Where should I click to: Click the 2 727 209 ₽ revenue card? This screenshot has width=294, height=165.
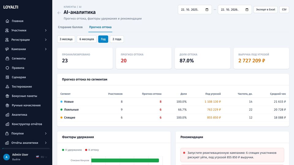(261, 58)
